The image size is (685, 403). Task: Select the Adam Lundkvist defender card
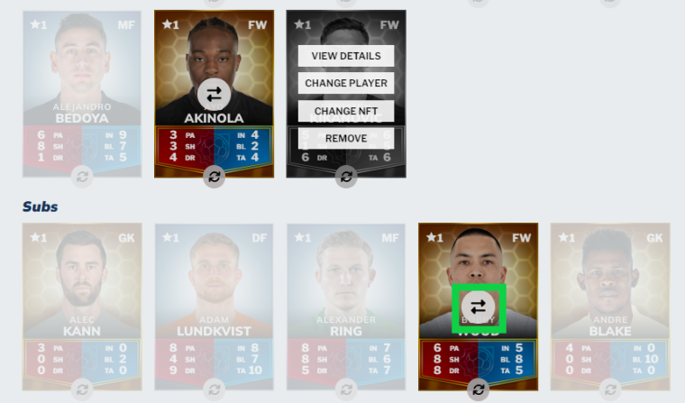pyautogui.click(x=215, y=307)
